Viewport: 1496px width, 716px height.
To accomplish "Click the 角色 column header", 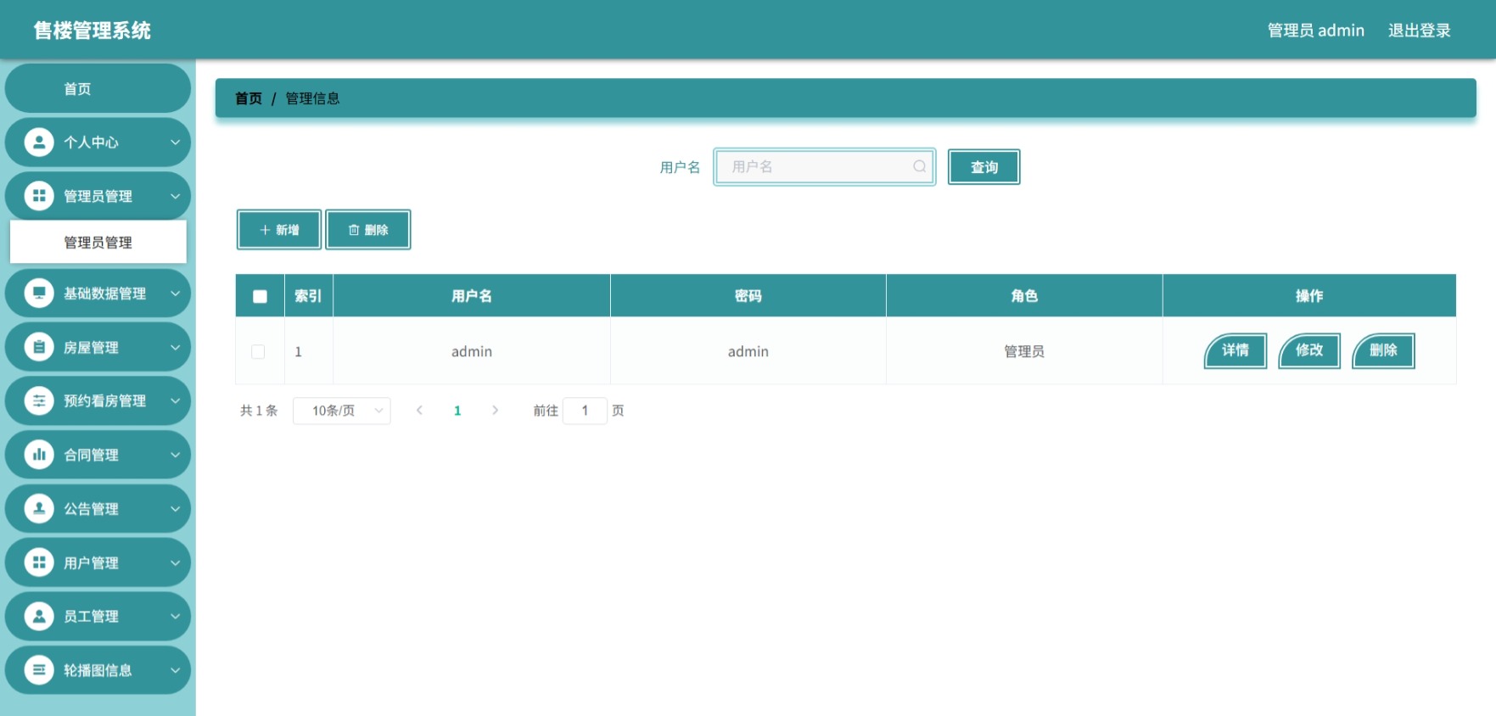I will (x=1024, y=296).
